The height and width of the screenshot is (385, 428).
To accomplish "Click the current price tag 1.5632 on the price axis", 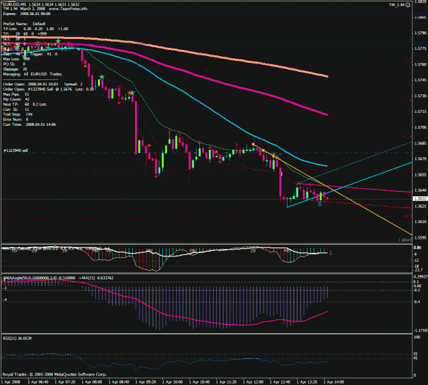I will tap(420, 199).
